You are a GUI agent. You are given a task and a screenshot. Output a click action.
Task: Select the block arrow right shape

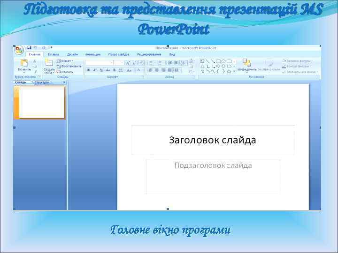pyautogui.click(x=218, y=66)
